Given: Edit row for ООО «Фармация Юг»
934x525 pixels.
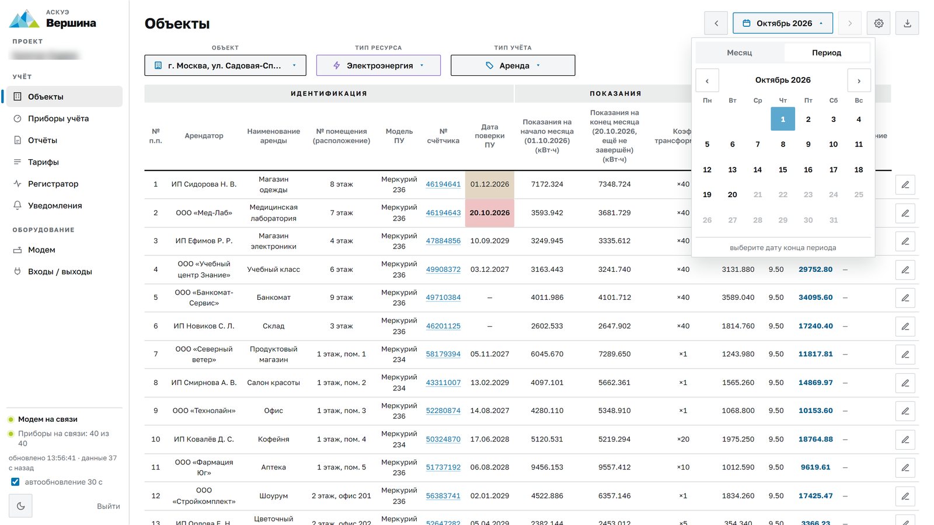Looking at the screenshot, I should [x=905, y=467].
